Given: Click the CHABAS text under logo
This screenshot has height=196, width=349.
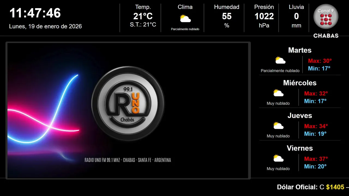Looking at the screenshot, I should [326, 36].
